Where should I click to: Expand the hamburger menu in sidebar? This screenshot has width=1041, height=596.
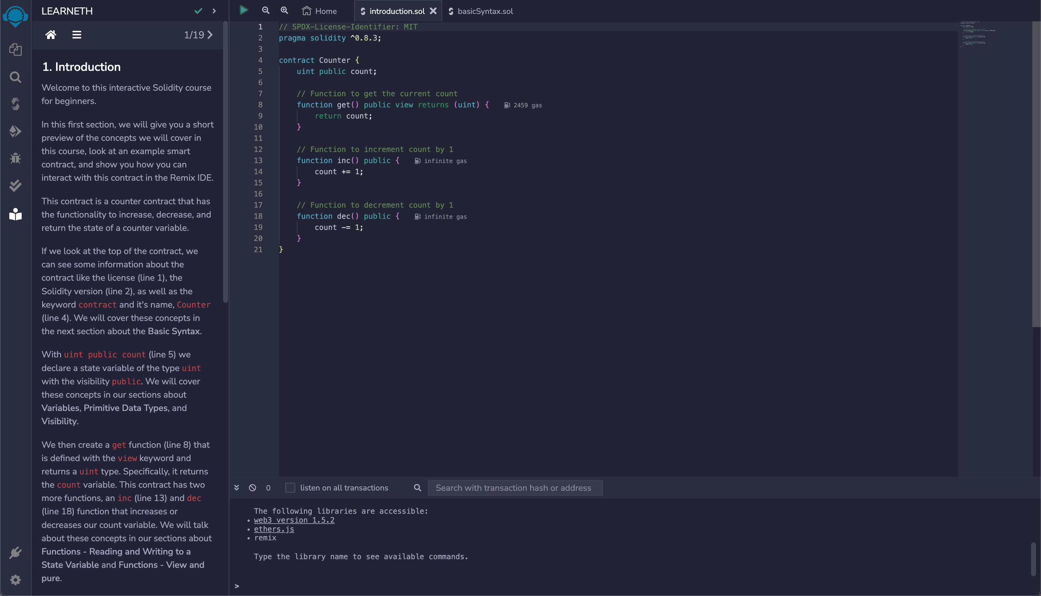click(x=77, y=34)
